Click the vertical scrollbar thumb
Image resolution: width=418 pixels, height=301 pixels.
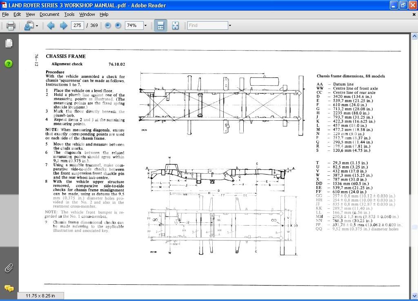point(414,227)
